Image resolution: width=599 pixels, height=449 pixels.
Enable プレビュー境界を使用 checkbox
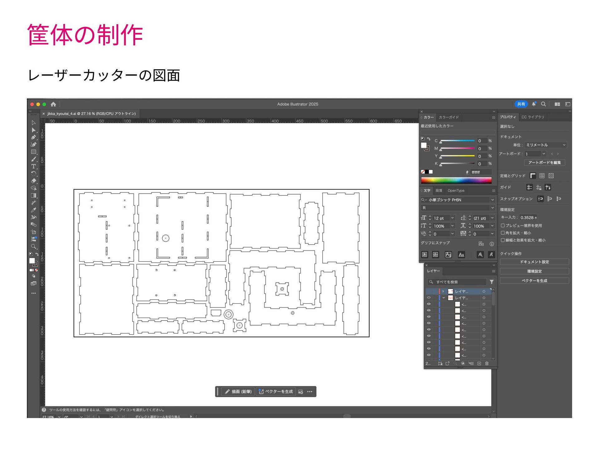click(503, 225)
